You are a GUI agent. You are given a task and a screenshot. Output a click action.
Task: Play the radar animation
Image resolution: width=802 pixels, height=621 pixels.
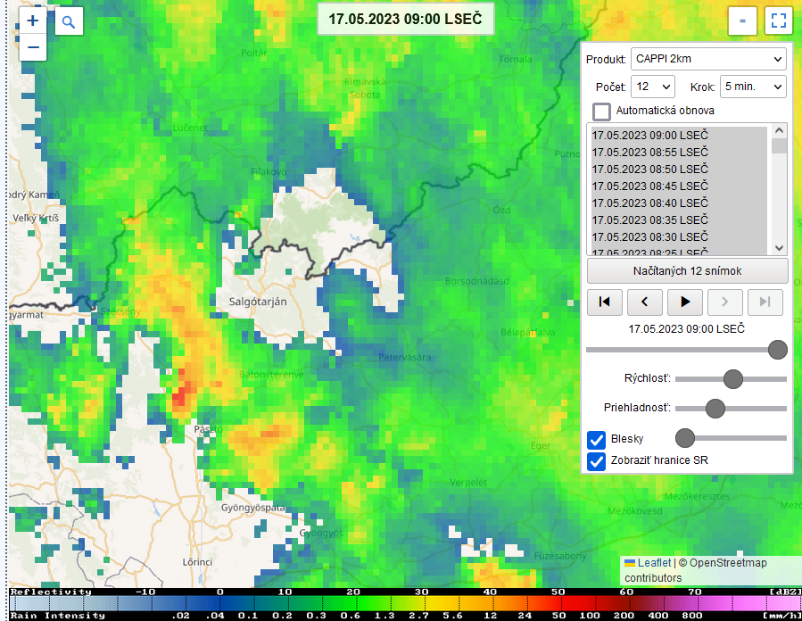coord(685,302)
